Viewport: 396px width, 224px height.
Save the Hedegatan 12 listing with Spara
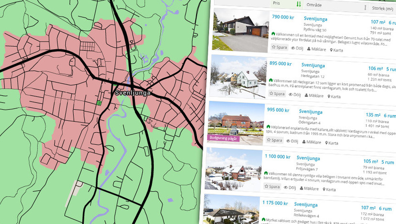(277, 94)
